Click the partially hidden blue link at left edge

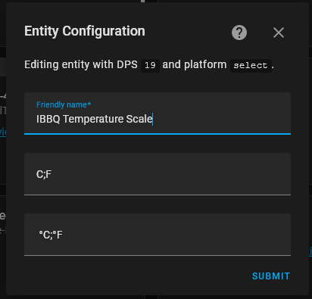[3, 132]
